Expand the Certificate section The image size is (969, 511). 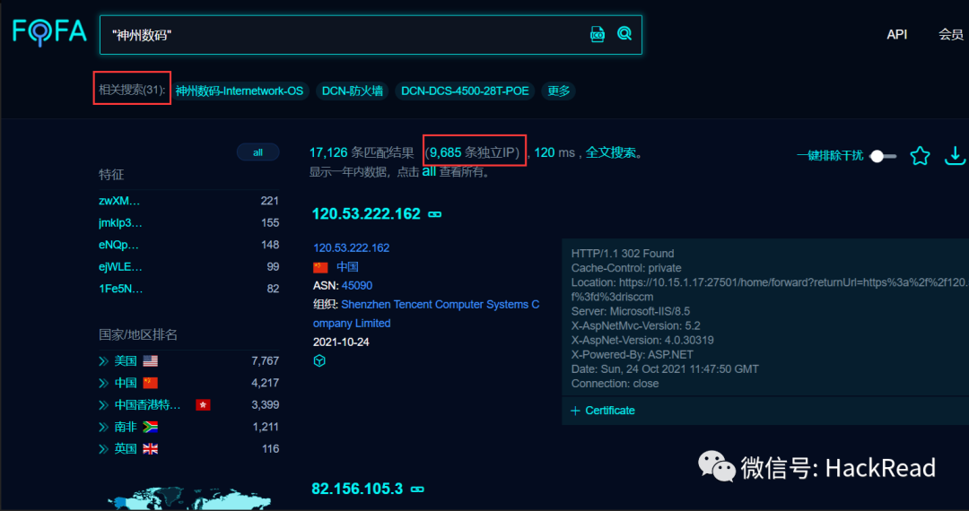click(603, 411)
